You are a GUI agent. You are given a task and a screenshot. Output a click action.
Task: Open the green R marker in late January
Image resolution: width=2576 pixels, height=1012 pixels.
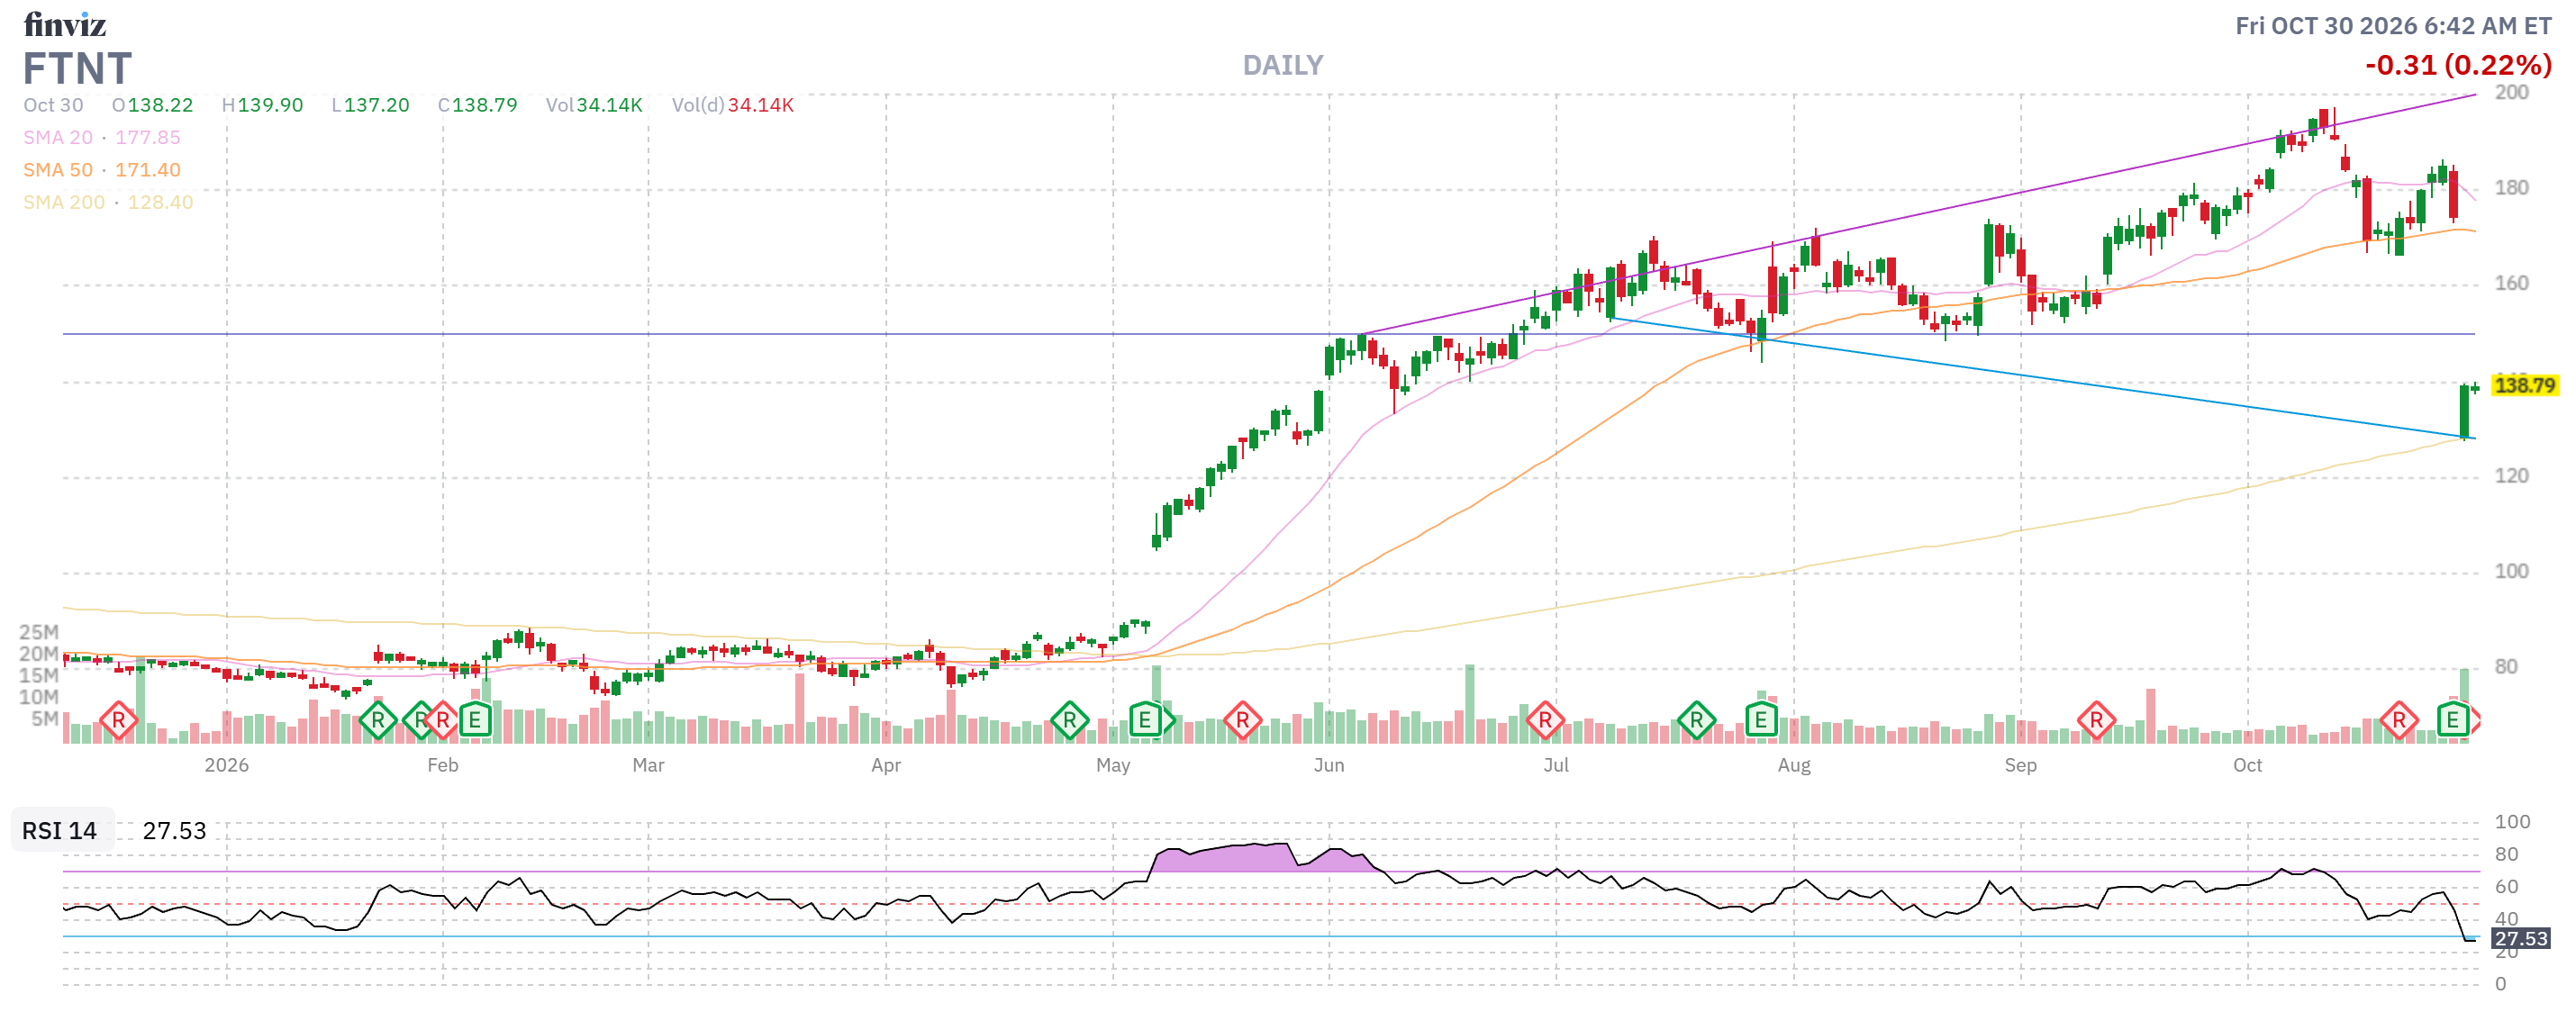[377, 720]
